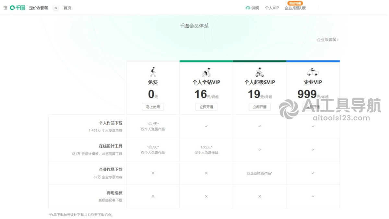389x219 pixels.
Task: Click 1次/天* in 免费 个人作品下载 cell
Action: pos(153,124)
